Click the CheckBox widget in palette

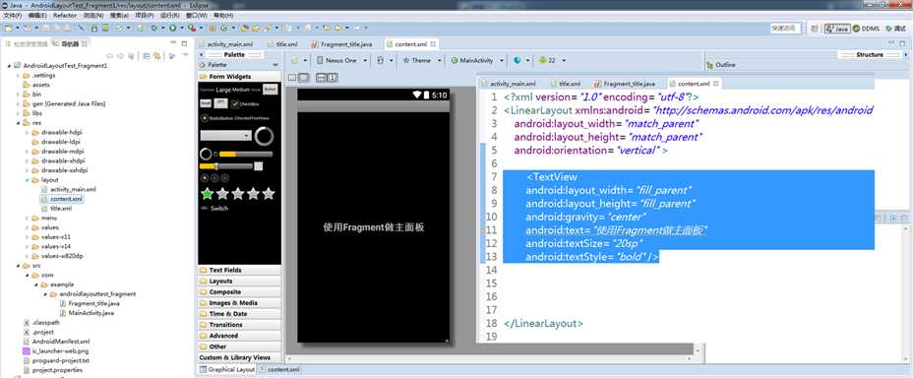245,103
